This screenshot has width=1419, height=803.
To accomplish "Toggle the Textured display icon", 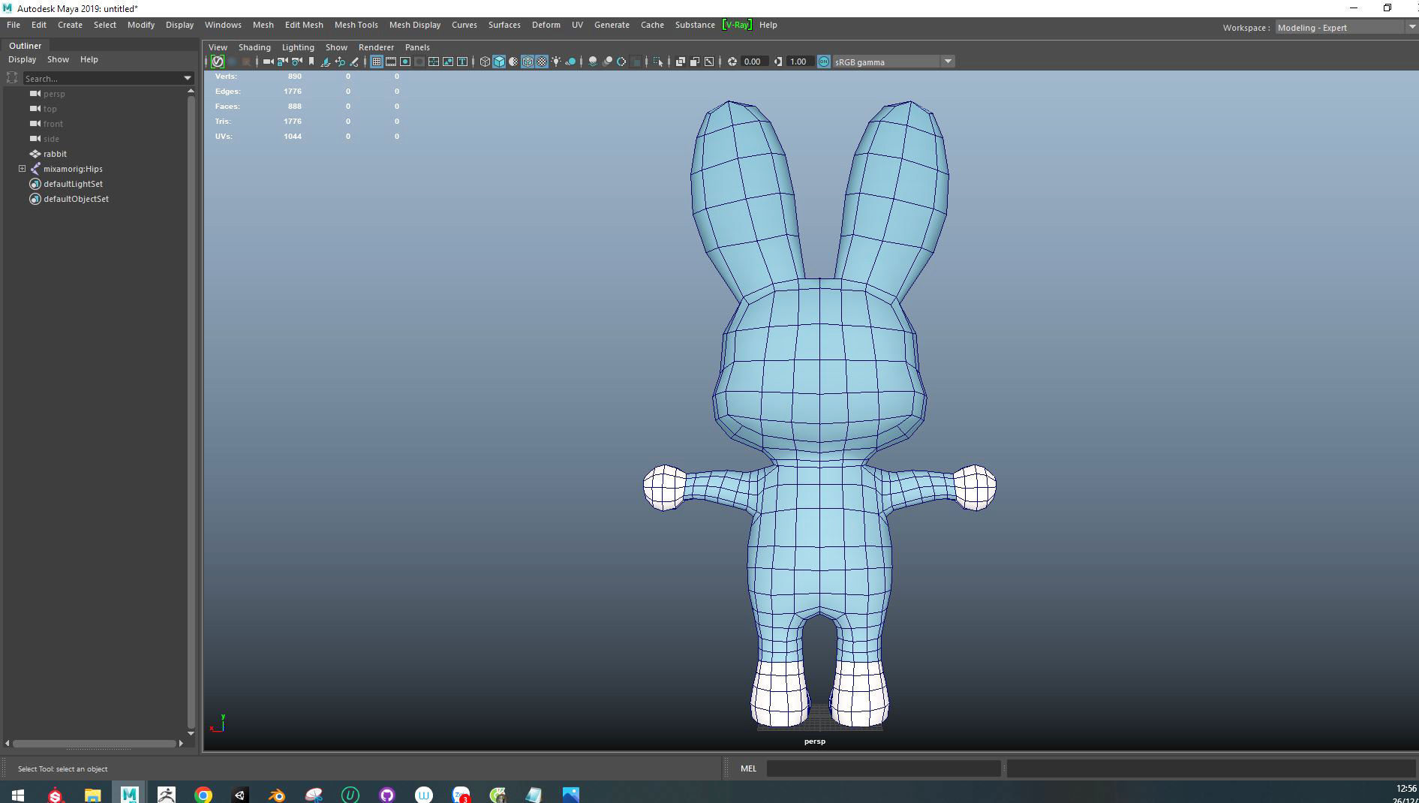I will [x=542, y=62].
